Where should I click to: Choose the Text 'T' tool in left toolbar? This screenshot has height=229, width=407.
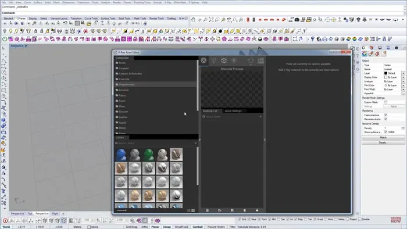pyautogui.click(x=3, y=191)
